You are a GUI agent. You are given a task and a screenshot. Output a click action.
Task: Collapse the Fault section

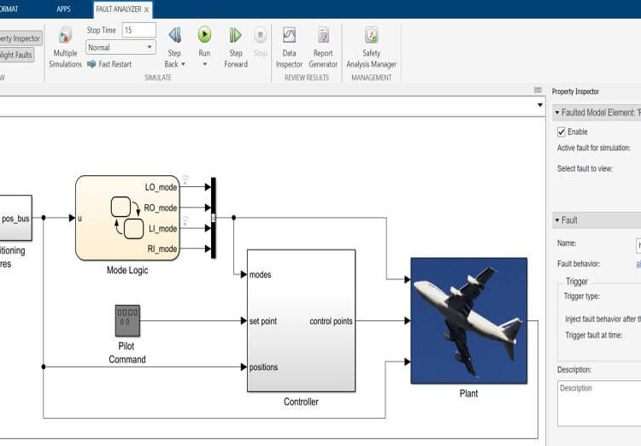(557, 220)
